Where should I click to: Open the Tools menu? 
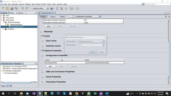pos(54,4)
